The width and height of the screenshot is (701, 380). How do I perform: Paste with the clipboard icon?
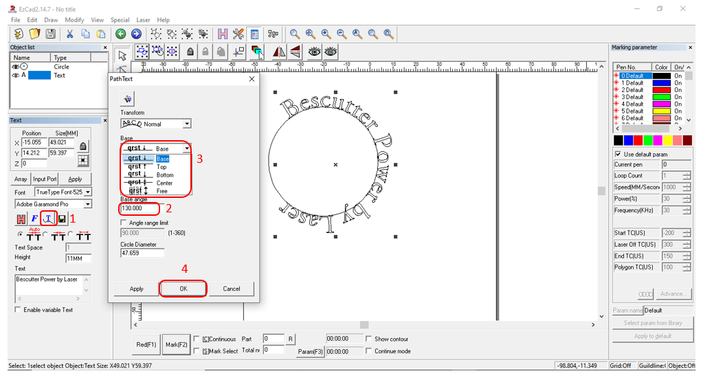tap(101, 34)
